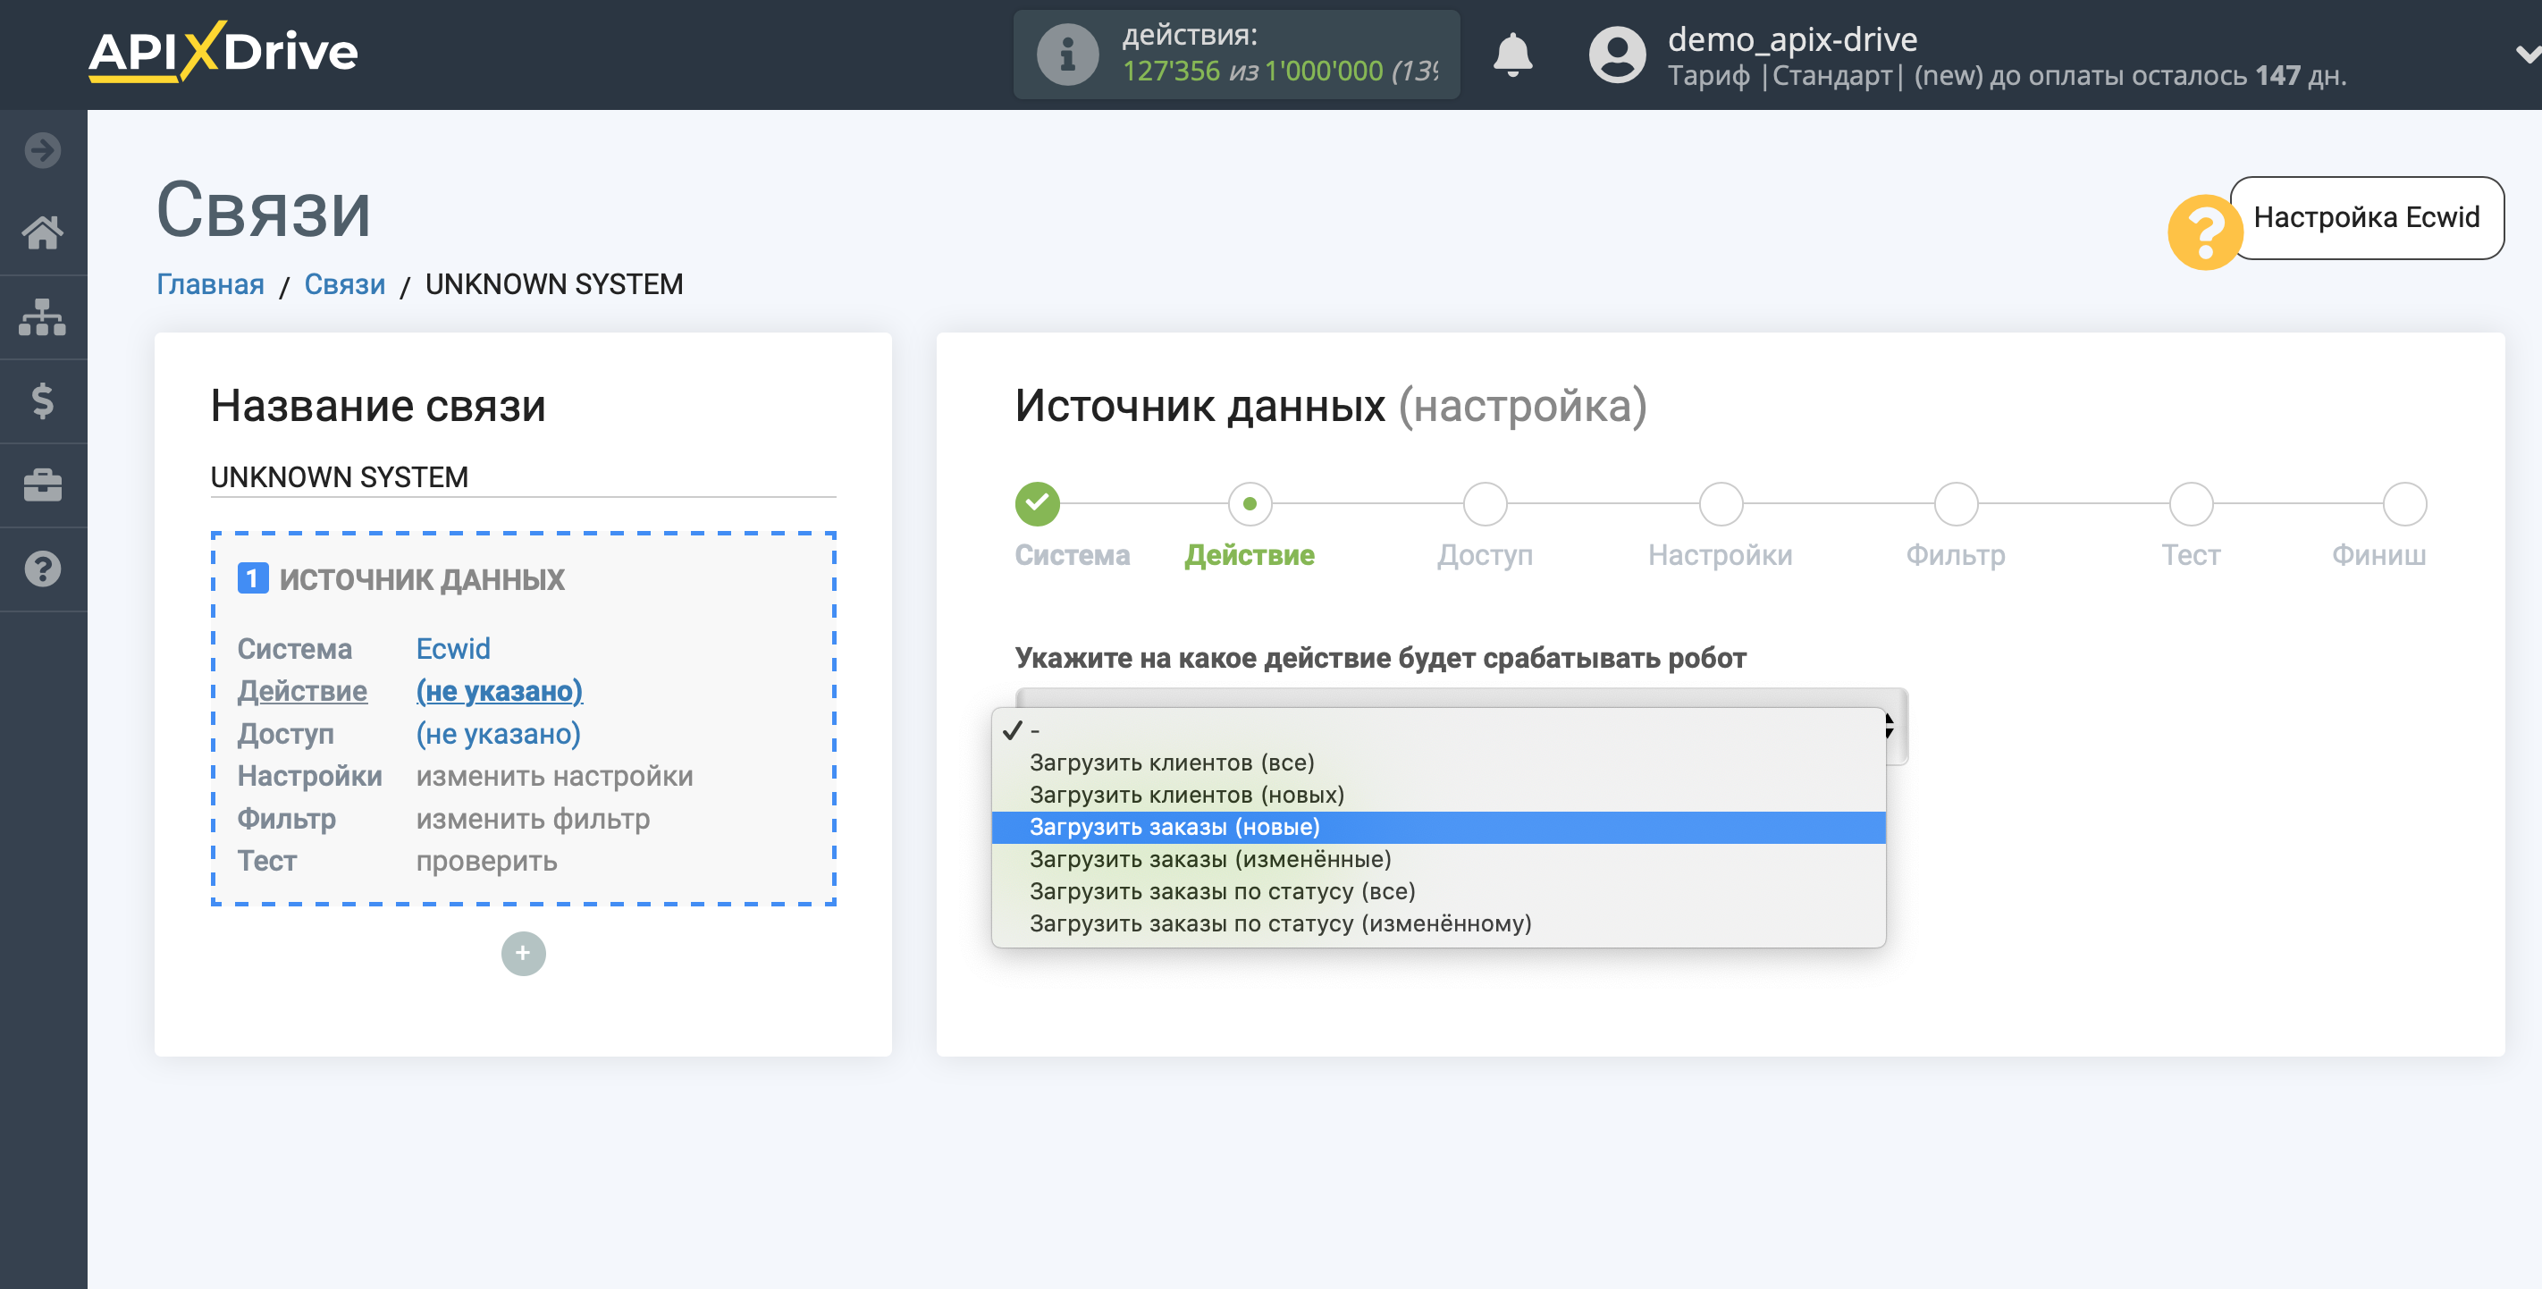Click the Настройки step circle
The height and width of the screenshot is (1289, 2542).
tap(1720, 503)
